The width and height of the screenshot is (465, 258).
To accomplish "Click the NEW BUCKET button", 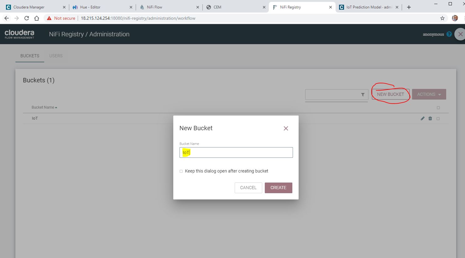I will (390, 94).
